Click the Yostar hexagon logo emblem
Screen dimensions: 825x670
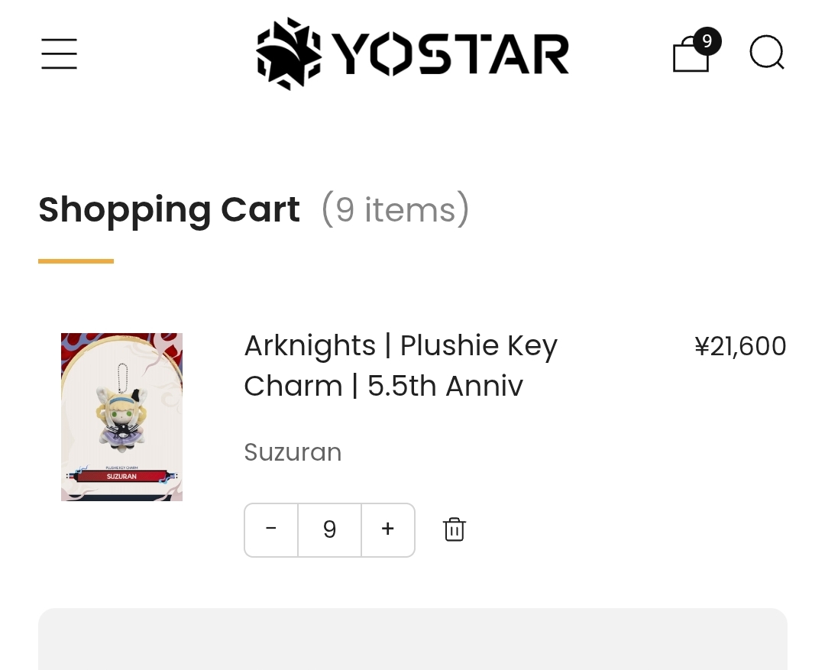(288, 53)
